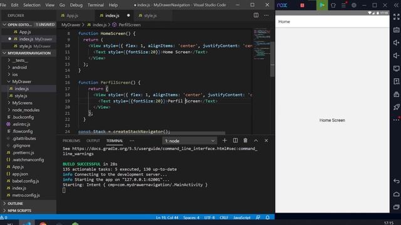Image resolution: width=401 pixels, height=225 pixels.
Task: Switch to Output panel tab
Action: 93,141
